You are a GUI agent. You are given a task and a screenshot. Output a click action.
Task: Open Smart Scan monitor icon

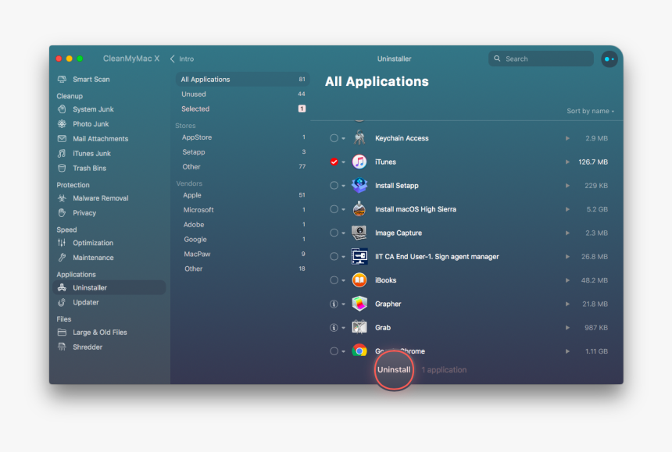pyautogui.click(x=63, y=79)
